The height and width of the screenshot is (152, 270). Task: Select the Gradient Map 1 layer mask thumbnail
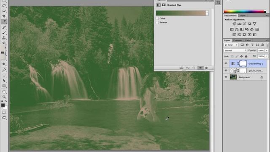[x=243, y=63]
